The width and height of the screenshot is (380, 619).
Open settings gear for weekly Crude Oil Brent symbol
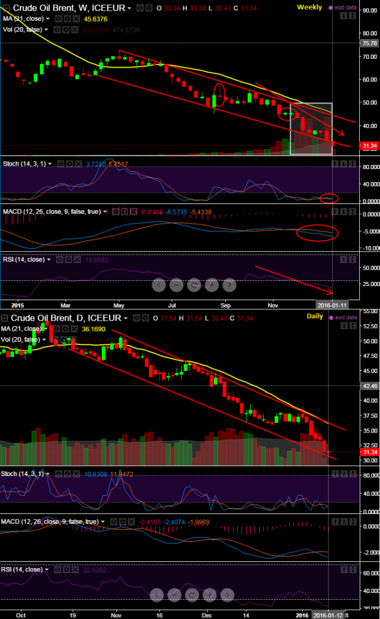pyautogui.click(x=148, y=8)
